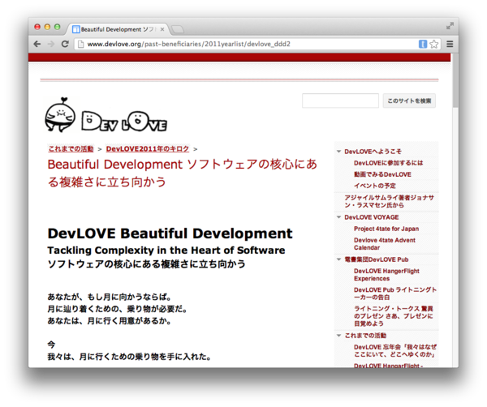Open イベントの予定 link
Screen dimensions: 487x407
[374, 186]
